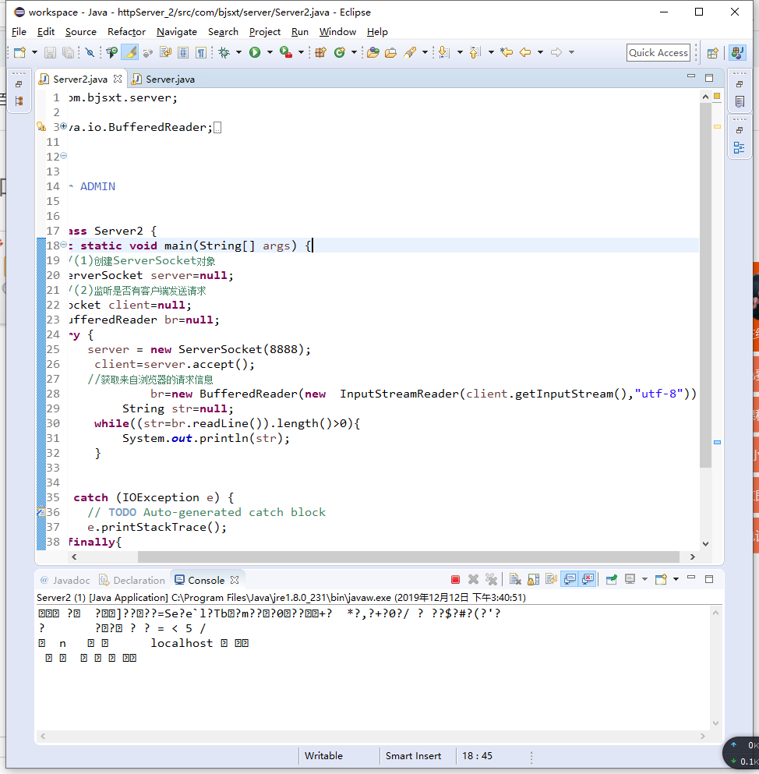Viewport: 759px width, 774px height.
Task: Toggle Scroll Lock in Console
Action: click(x=533, y=579)
